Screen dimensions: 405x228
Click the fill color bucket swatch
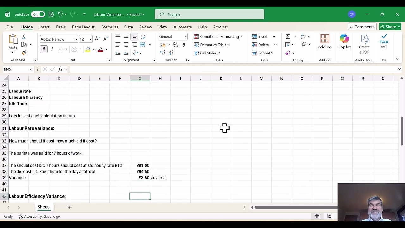coord(88,49)
